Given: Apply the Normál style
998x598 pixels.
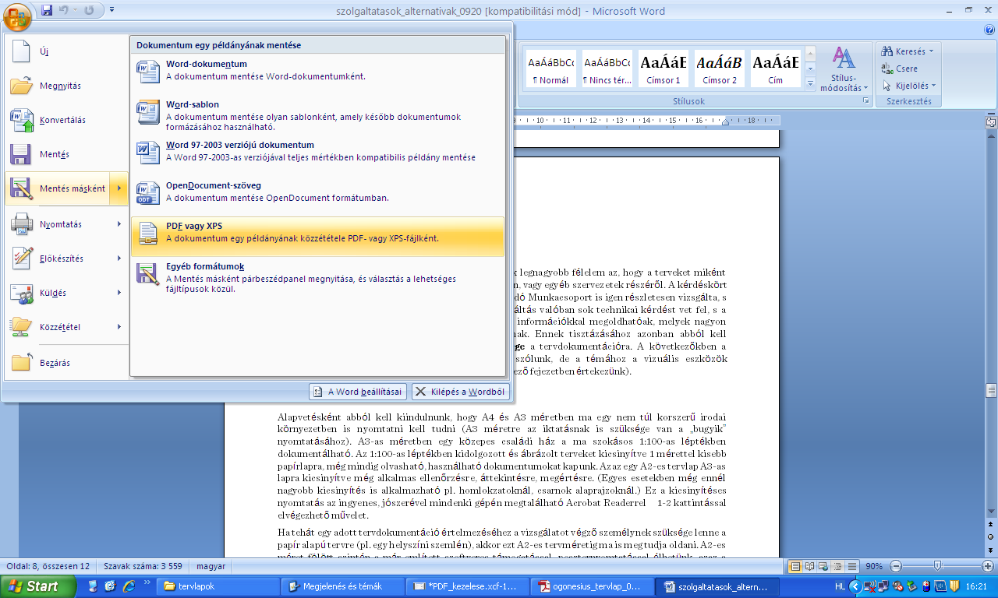Looking at the screenshot, I should 550,69.
